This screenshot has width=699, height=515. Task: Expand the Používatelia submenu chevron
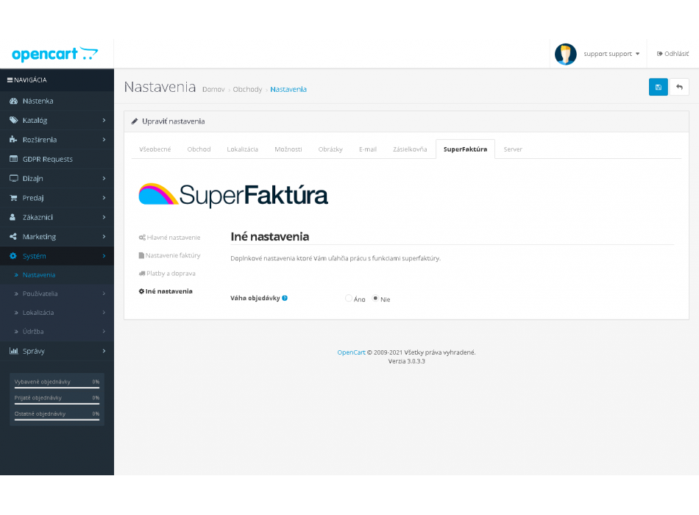point(104,294)
